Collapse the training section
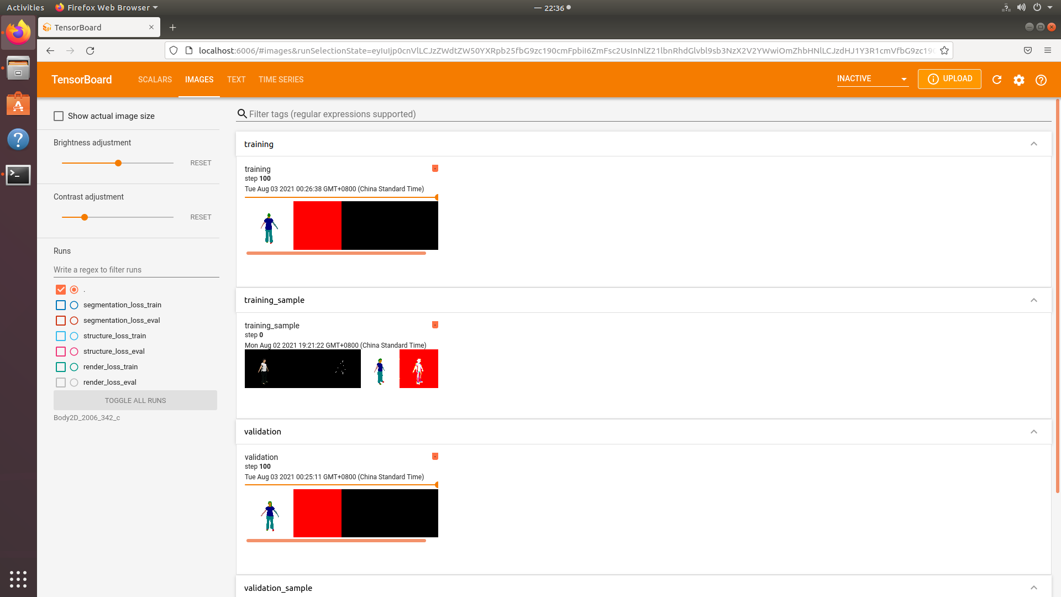The image size is (1061, 597). tap(1033, 144)
